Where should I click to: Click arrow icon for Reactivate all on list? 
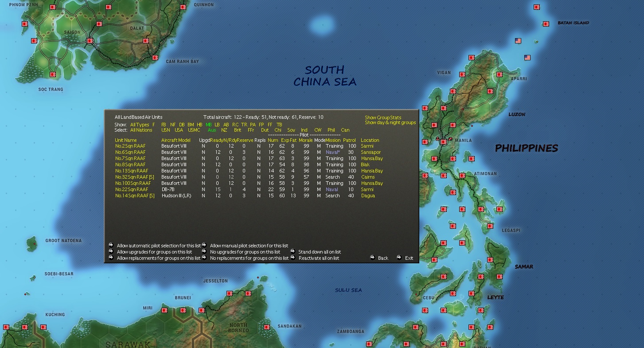point(293,258)
